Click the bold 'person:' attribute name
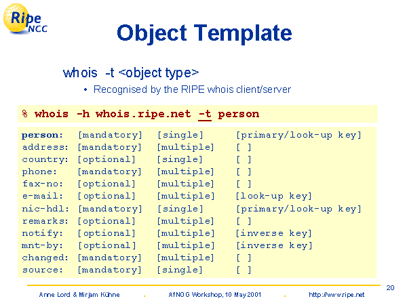407x305 pixels. [42, 135]
